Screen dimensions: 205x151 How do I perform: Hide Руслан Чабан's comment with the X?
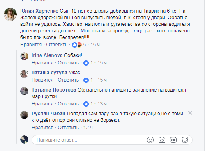190,113
